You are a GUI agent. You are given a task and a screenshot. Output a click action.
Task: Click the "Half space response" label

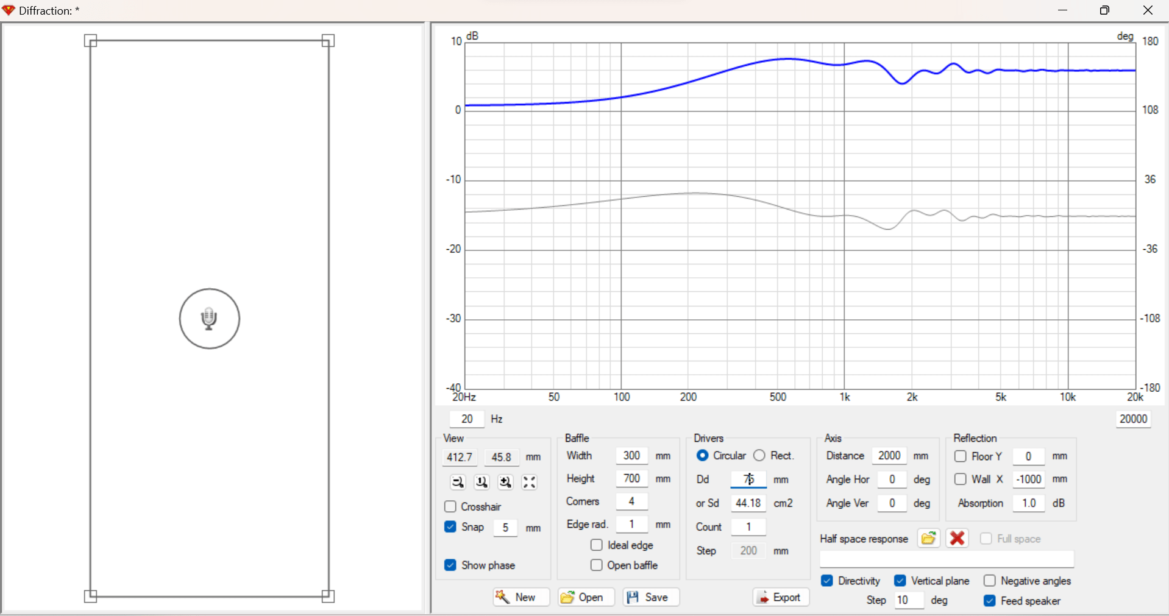coord(864,539)
